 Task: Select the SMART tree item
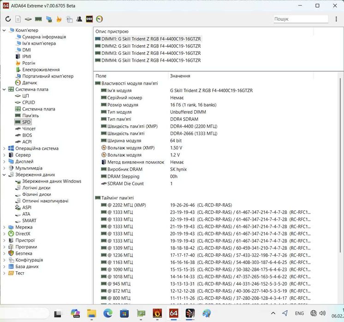coord(26,221)
